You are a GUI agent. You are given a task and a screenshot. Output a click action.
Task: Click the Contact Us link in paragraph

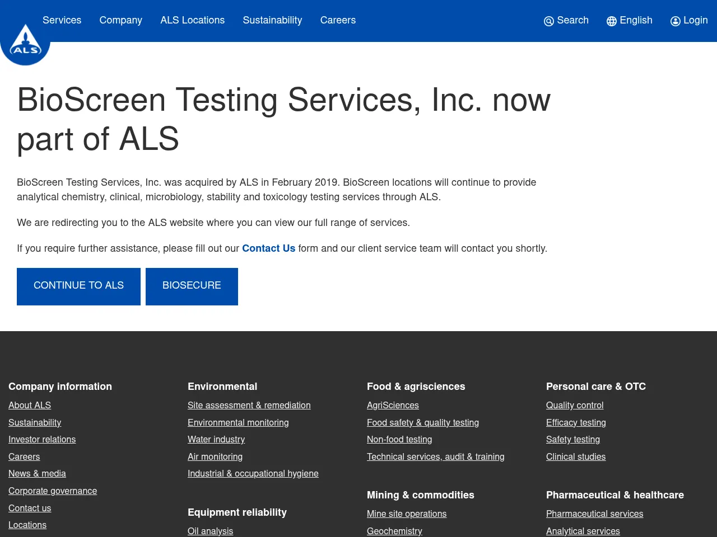click(268, 249)
